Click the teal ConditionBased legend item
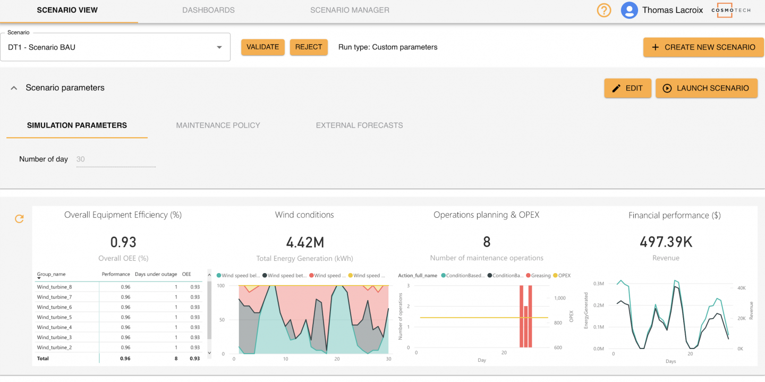Image resolution: width=765 pixels, height=382 pixels. click(462, 276)
